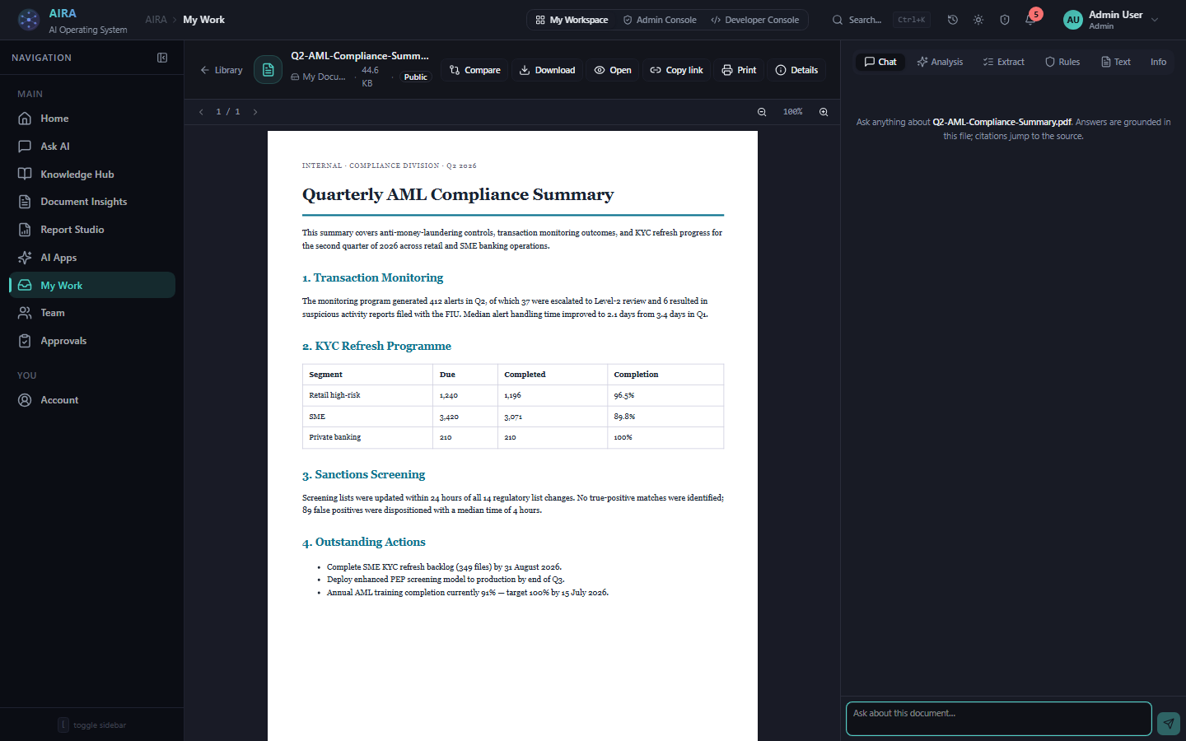Select Team in navigation

(x=92, y=313)
